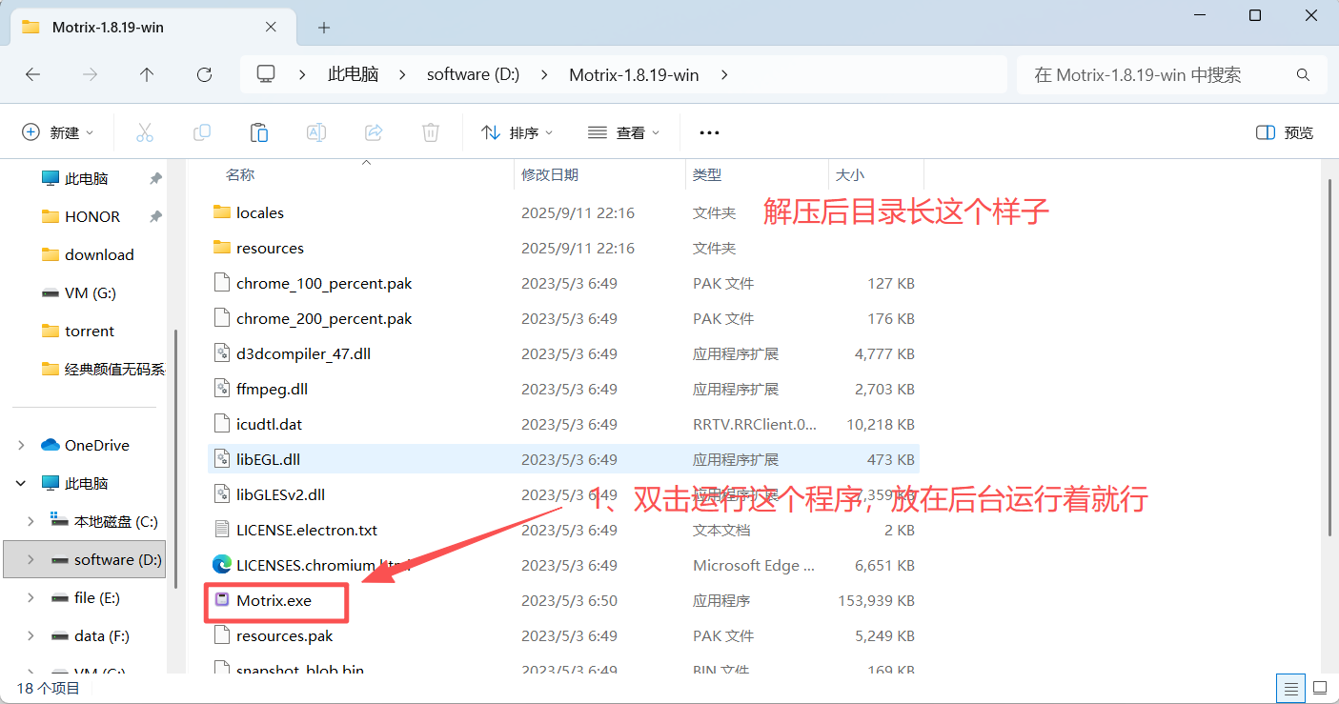Click the Share icon in toolbar

pyautogui.click(x=374, y=132)
